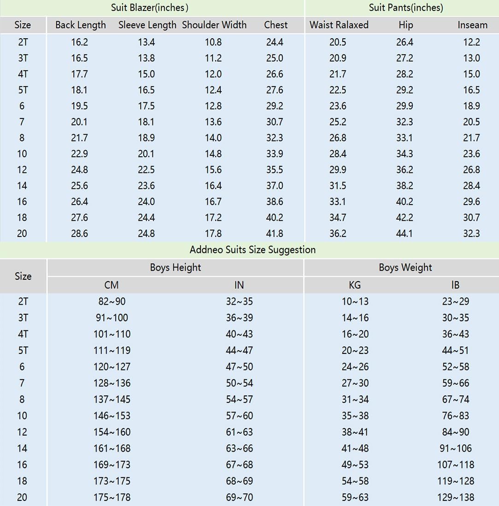This screenshot has height=506, width=499.
Task: Click the 44.1 hip measurement cell
Action: pyautogui.click(x=405, y=233)
